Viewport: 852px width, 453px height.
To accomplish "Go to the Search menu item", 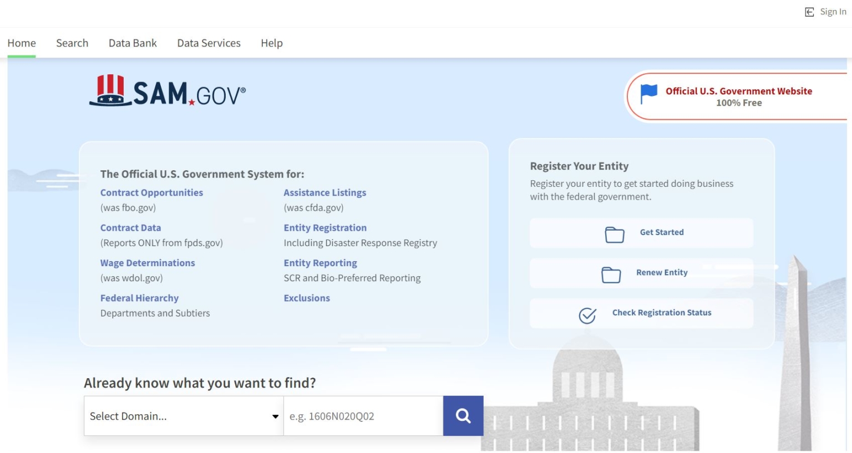I will (x=72, y=43).
